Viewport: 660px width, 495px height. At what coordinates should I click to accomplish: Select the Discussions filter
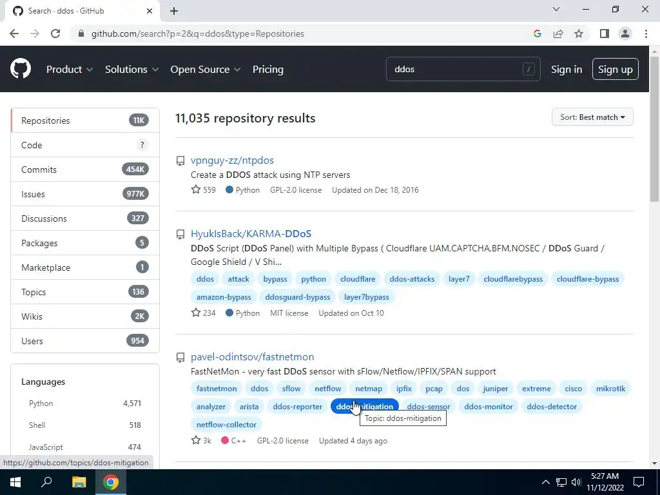(85, 218)
